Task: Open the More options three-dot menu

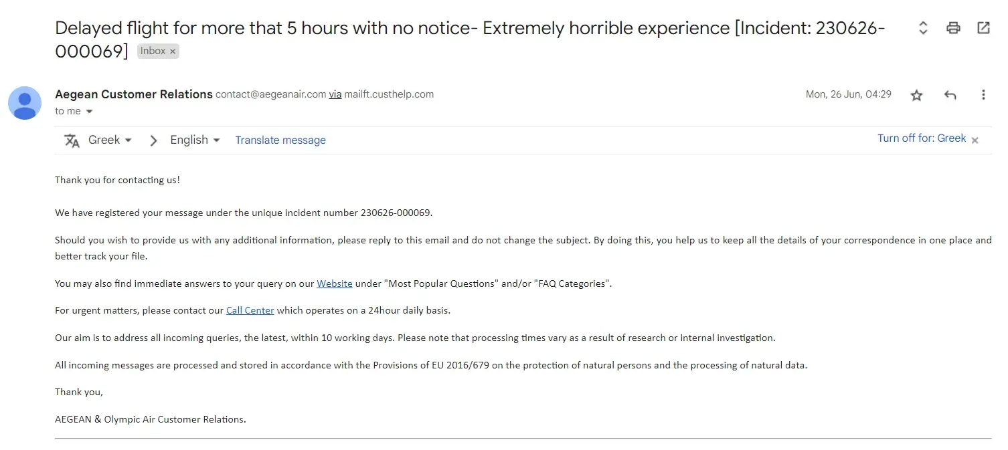Action: click(x=983, y=95)
